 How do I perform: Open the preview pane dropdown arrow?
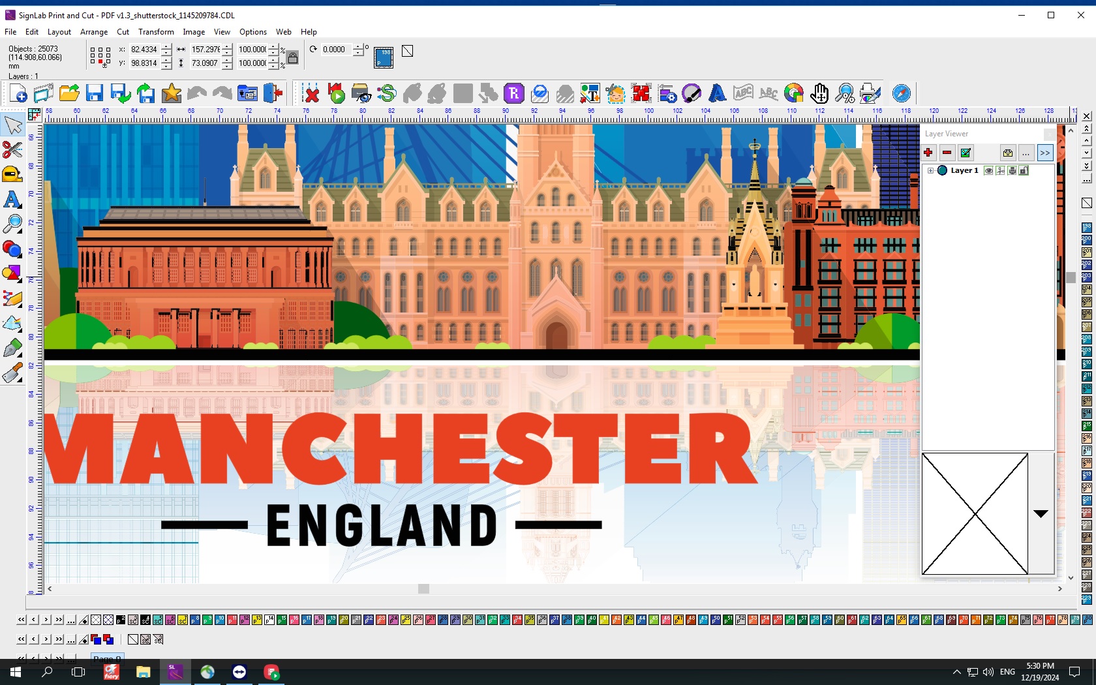point(1041,513)
